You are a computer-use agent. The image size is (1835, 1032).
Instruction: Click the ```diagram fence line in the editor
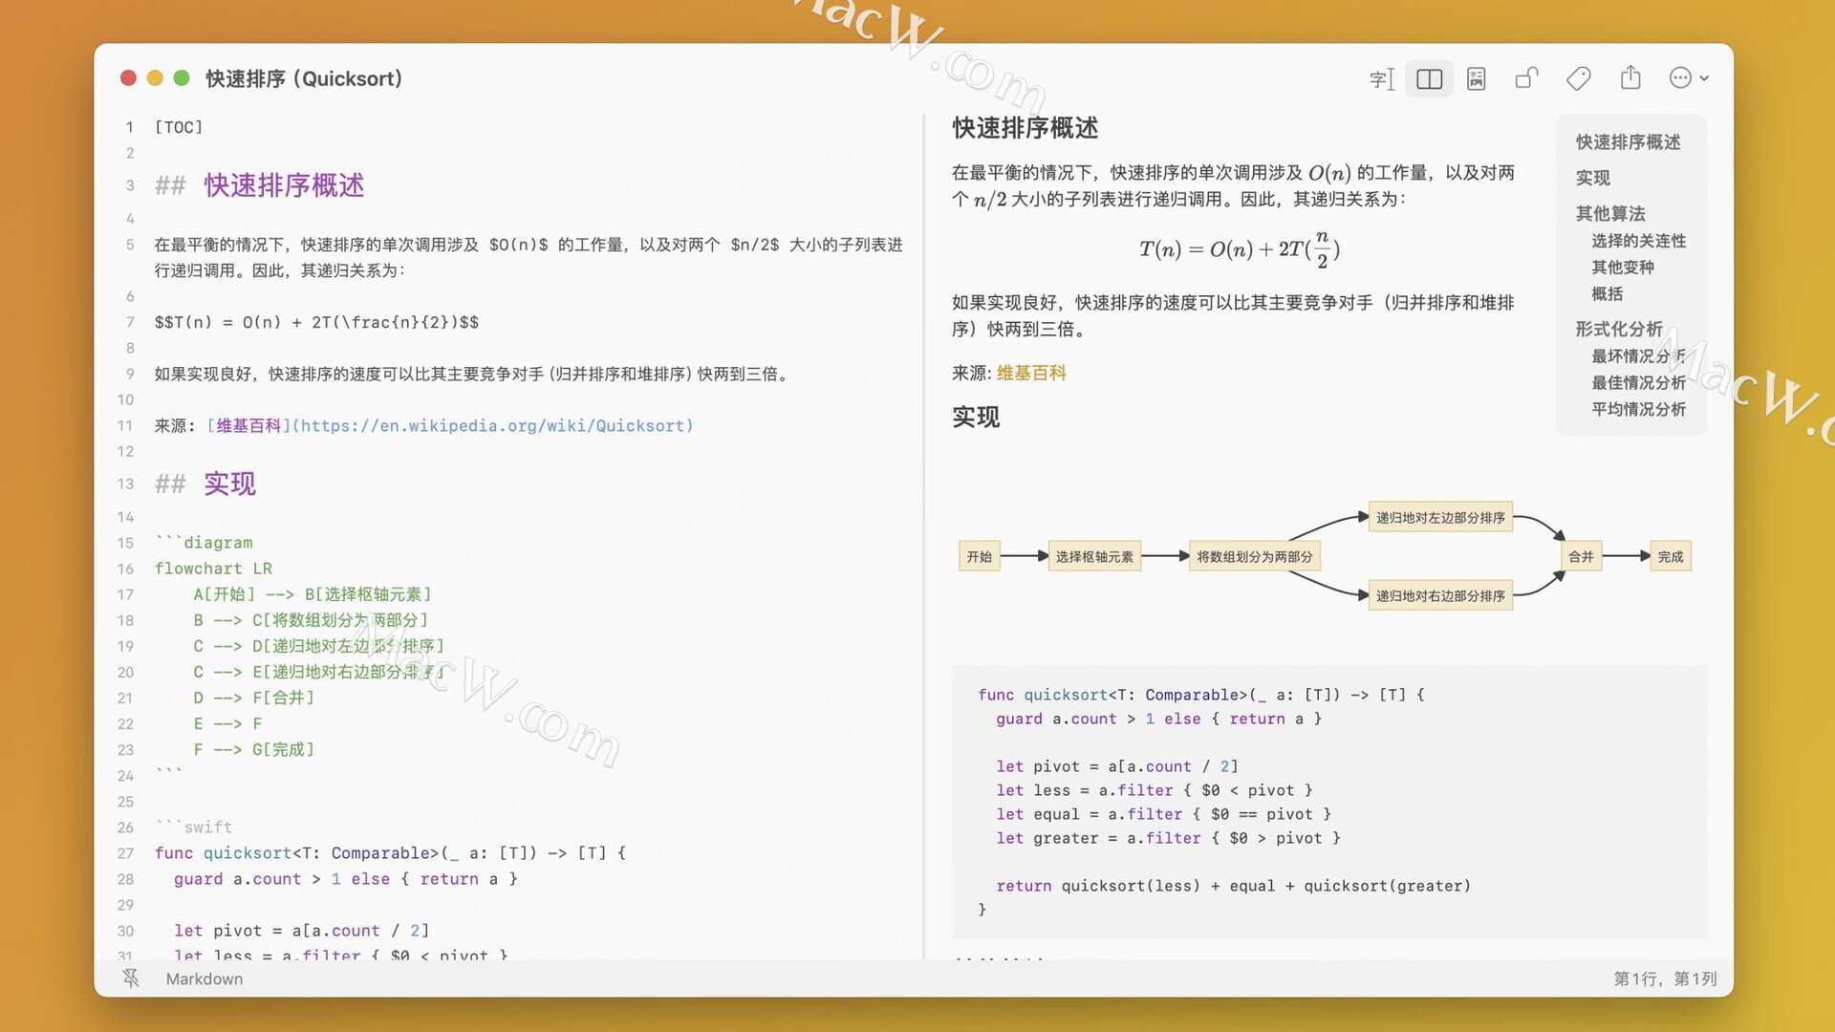[204, 542]
